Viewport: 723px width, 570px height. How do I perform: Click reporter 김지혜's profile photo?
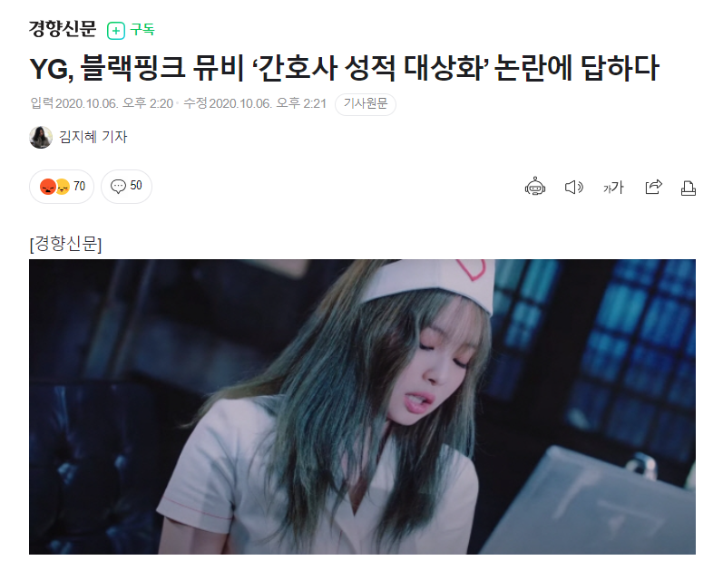pyautogui.click(x=41, y=137)
